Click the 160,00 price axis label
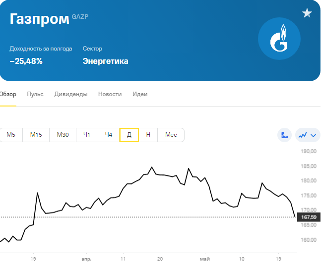This screenshot has height=267, width=321. [x=309, y=240]
